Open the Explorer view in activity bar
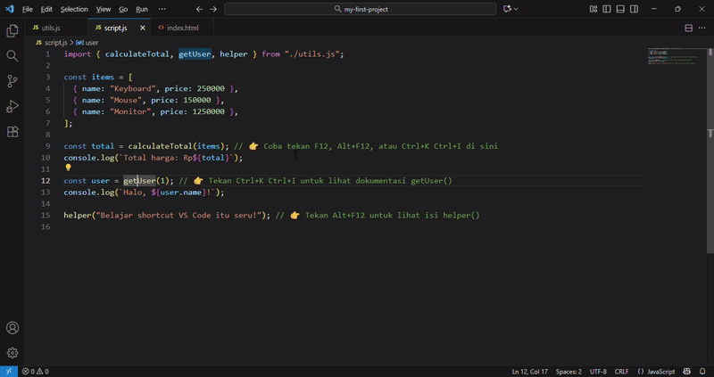Image resolution: width=714 pixels, height=377 pixels. [12, 31]
